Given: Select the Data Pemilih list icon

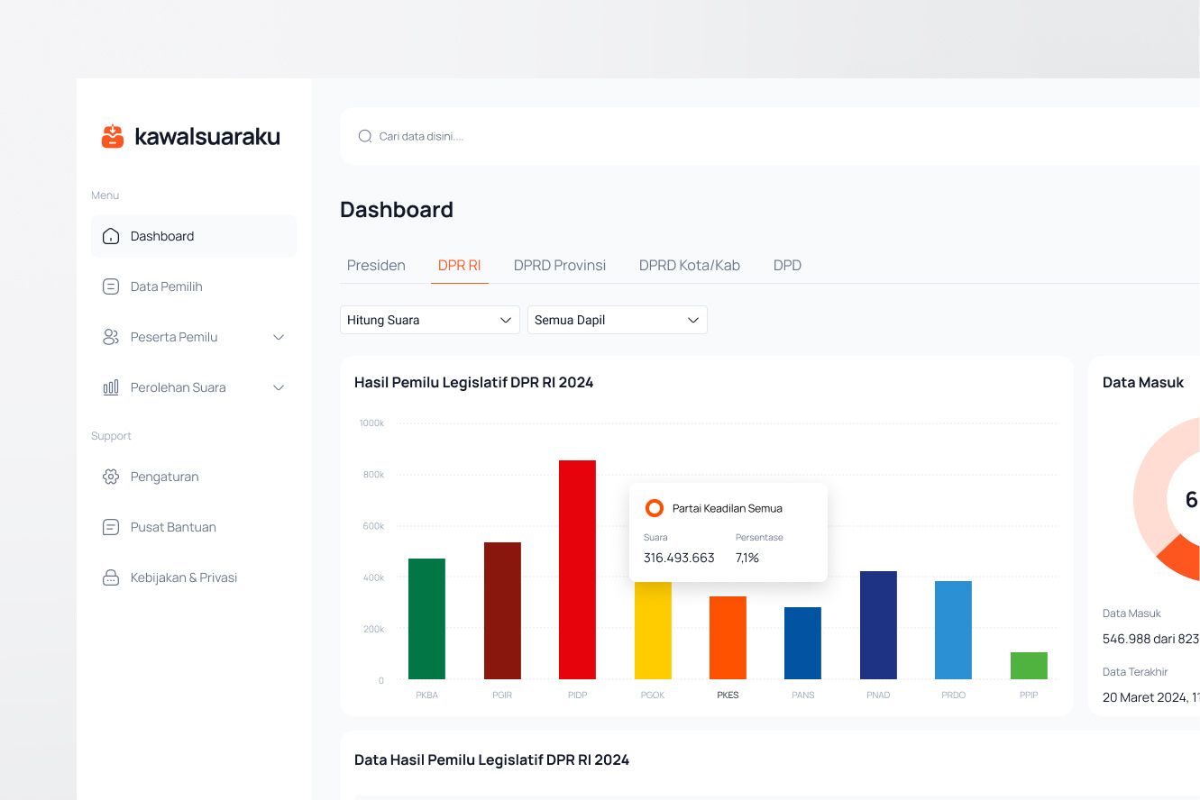Looking at the screenshot, I should pyautogui.click(x=110, y=286).
